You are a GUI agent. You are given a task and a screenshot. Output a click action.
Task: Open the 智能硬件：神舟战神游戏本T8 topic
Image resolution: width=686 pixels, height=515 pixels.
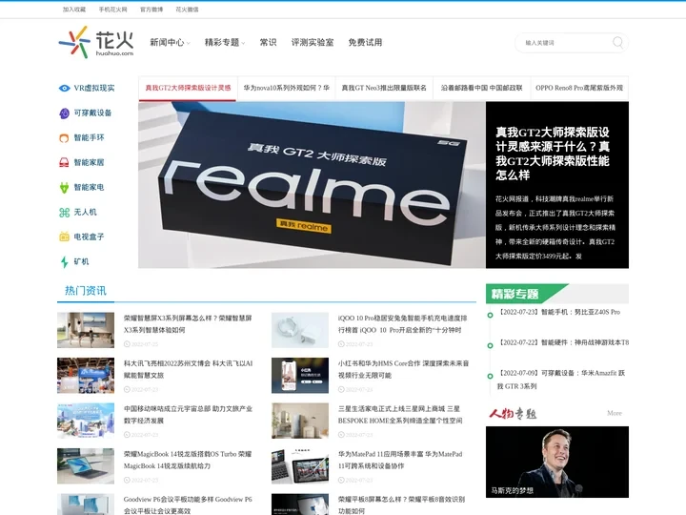tap(563, 342)
